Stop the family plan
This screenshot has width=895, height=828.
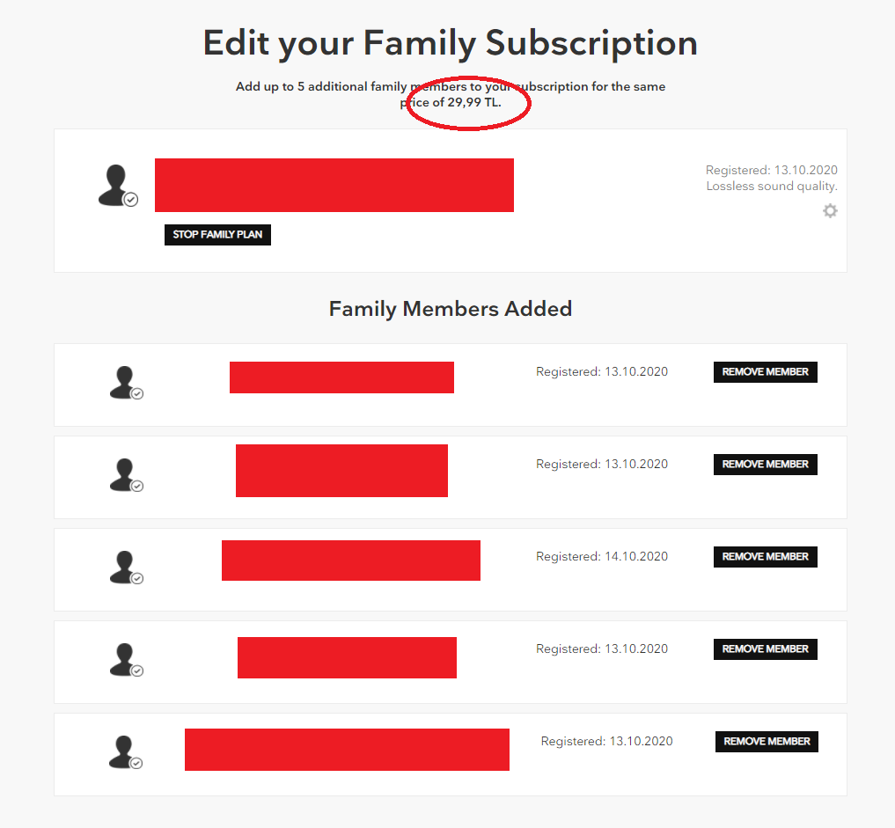[x=217, y=235]
